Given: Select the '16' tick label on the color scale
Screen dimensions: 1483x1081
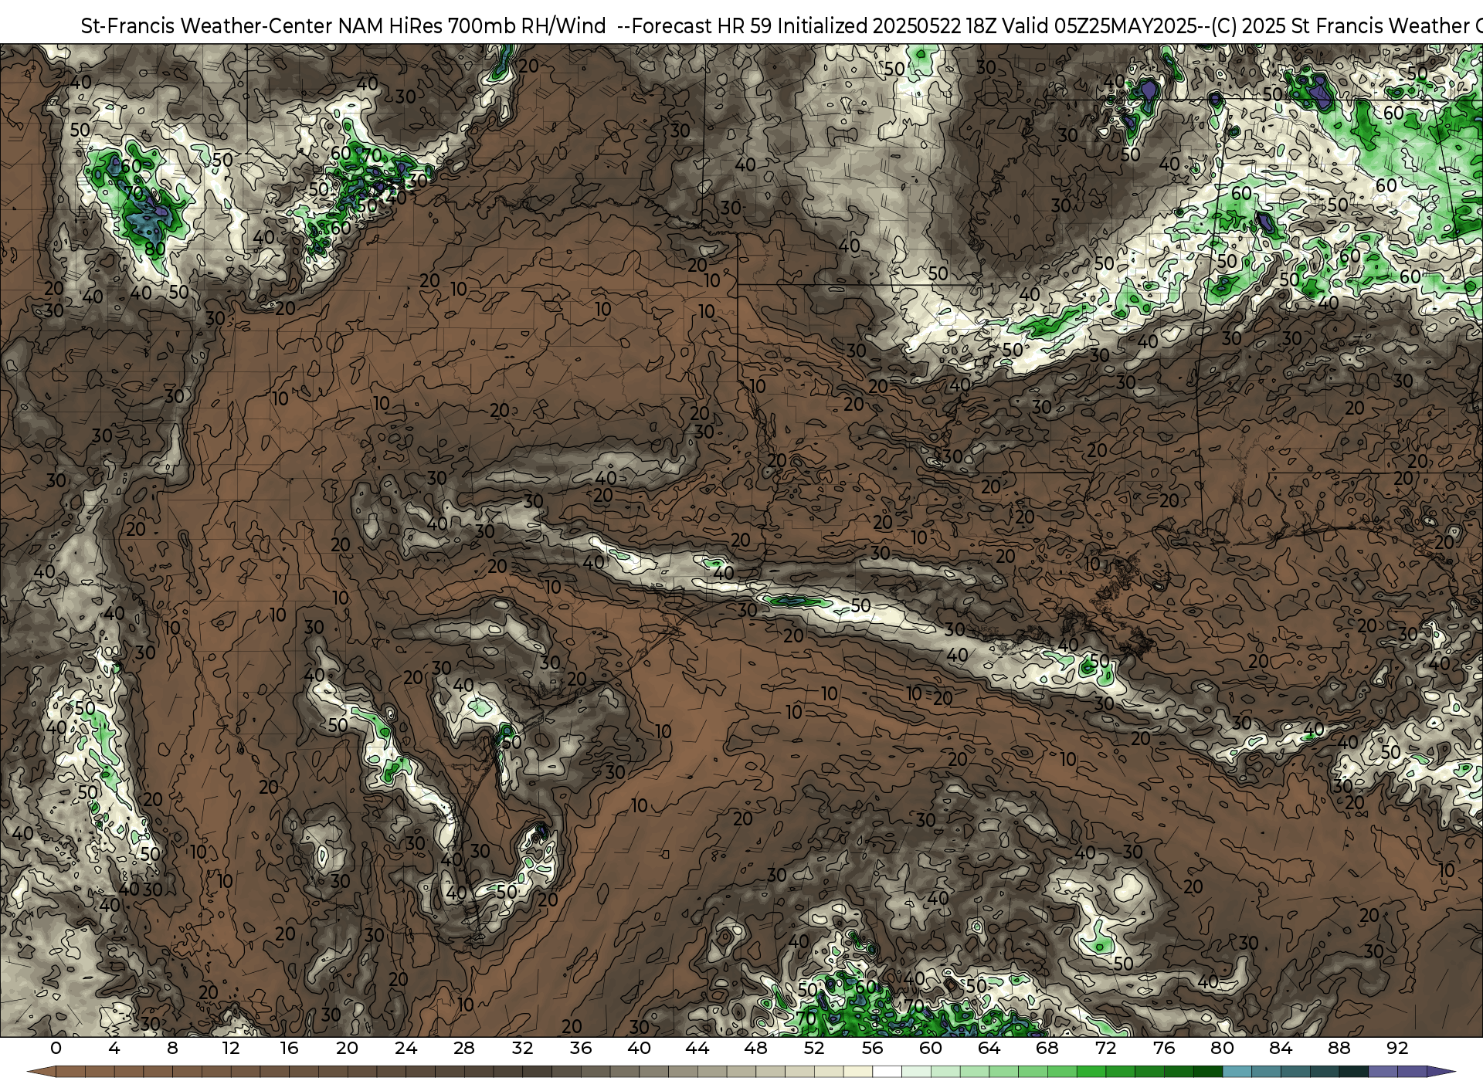Looking at the screenshot, I should [290, 1048].
